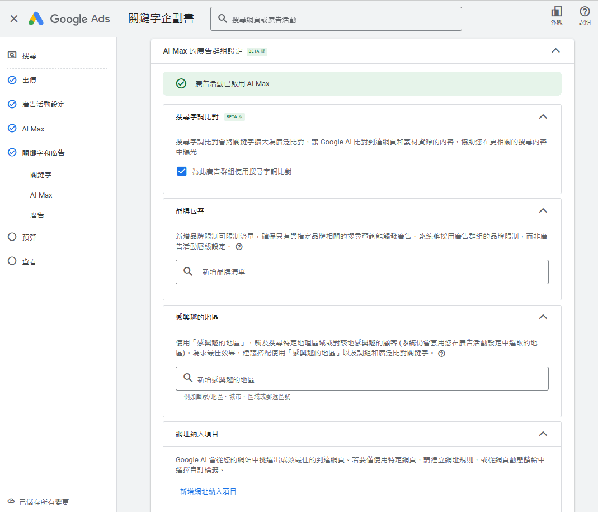Click the 新增網址納入項目 link
Viewport: 598px width, 512px height.
(x=208, y=492)
